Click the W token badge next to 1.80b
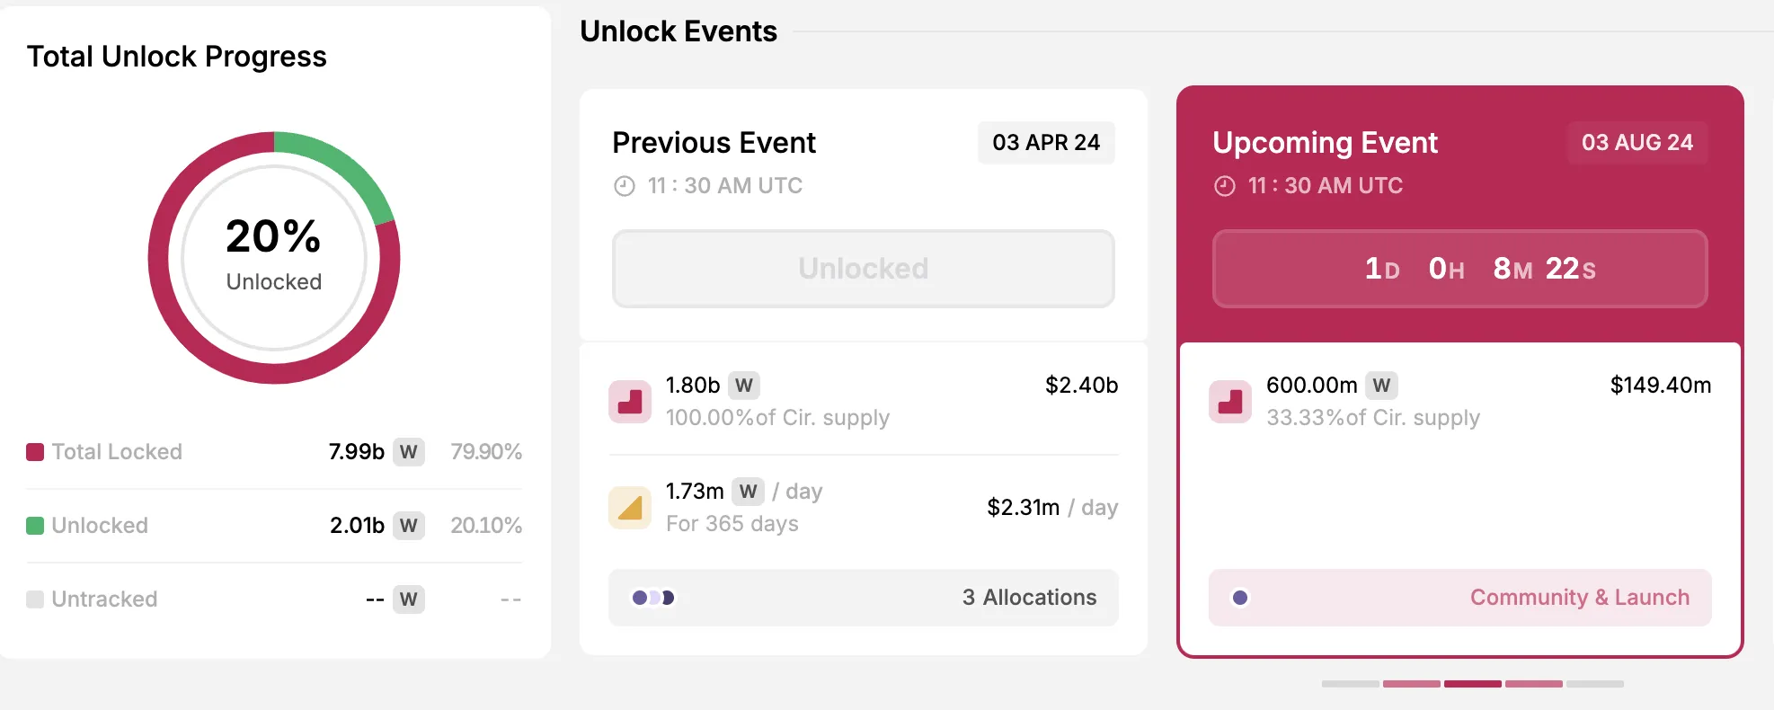Screen dimensions: 1774x710 (744, 386)
